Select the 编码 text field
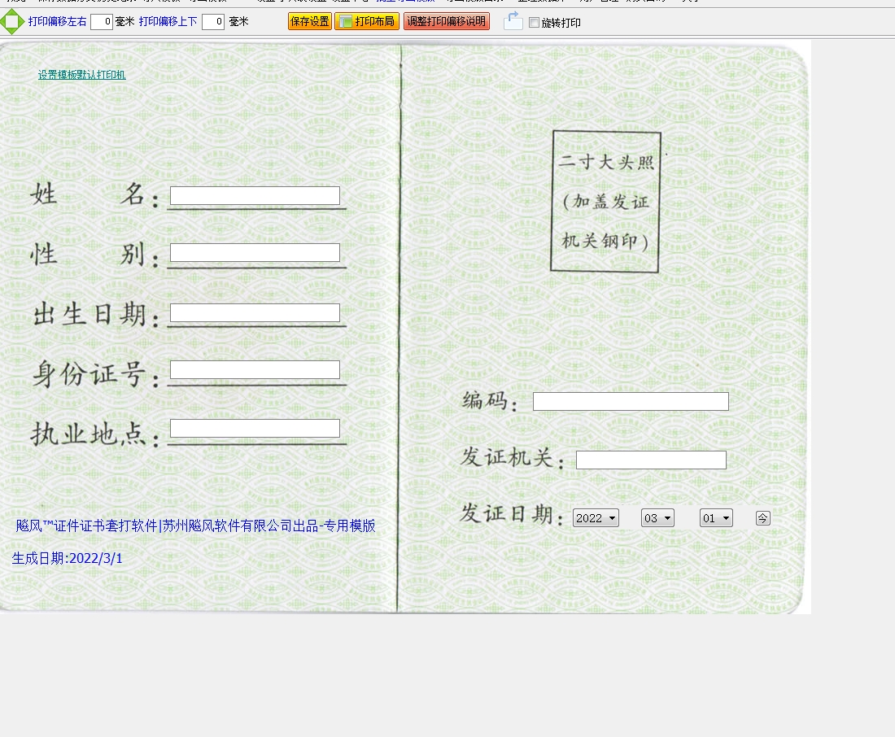The image size is (895, 737). [x=631, y=402]
